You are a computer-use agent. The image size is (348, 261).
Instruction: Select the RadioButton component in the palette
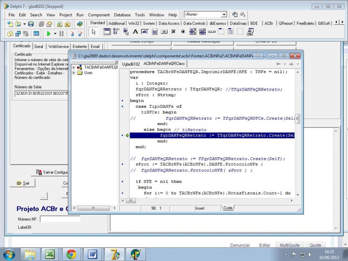tap(183, 32)
